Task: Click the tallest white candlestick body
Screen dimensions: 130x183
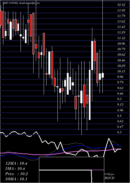Action: (90, 95)
